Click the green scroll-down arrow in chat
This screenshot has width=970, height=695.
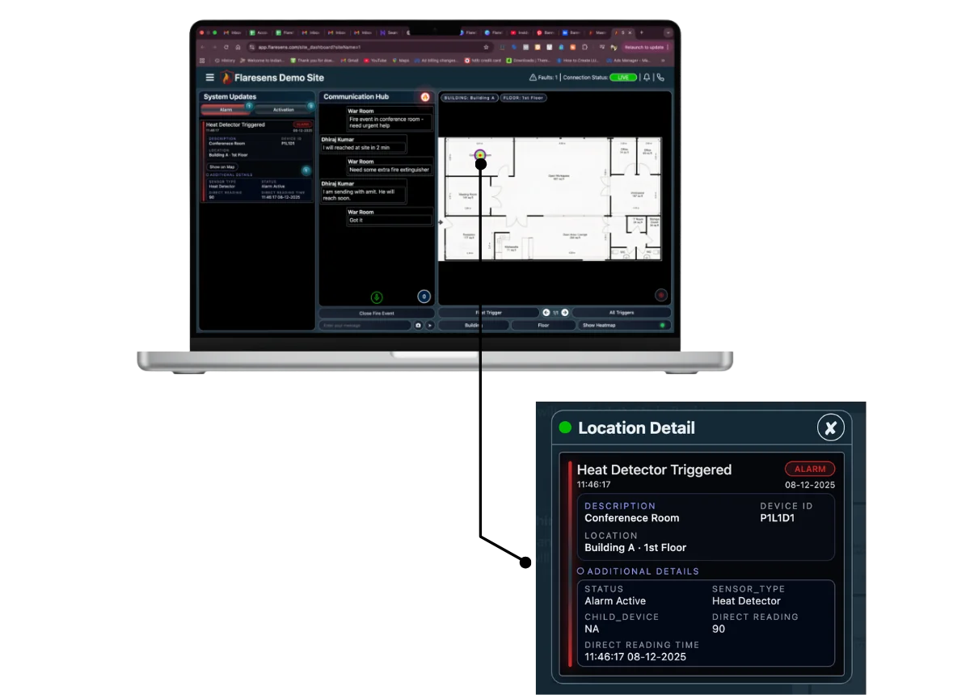tap(377, 297)
